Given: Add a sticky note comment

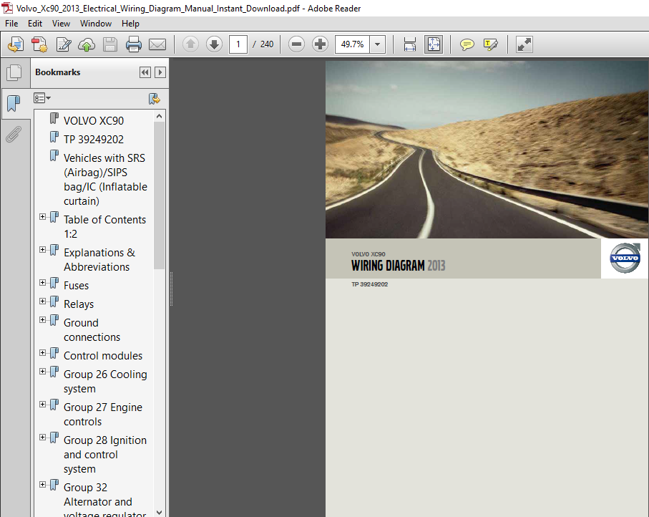Looking at the screenshot, I should tap(467, 44).
